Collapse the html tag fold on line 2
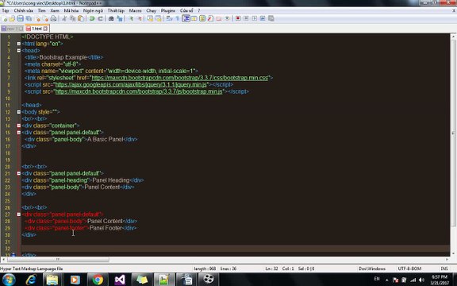Image resolution: width=457 pixels, height=286 pixels. (x=19, y=44)
